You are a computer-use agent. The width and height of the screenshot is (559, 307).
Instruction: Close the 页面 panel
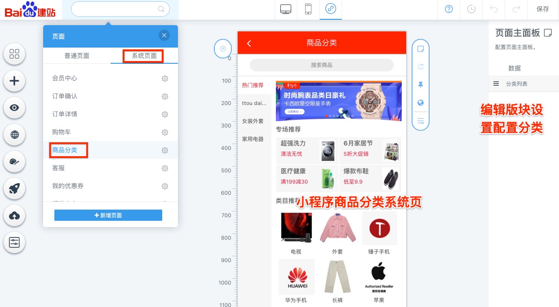[164, 35]
